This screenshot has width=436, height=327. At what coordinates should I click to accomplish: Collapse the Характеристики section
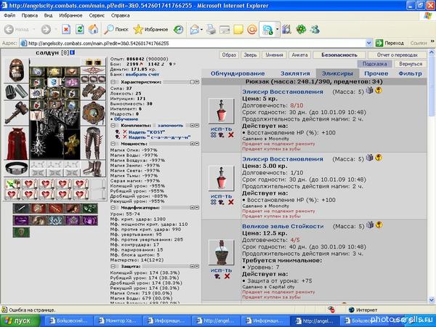coord(113,82)
